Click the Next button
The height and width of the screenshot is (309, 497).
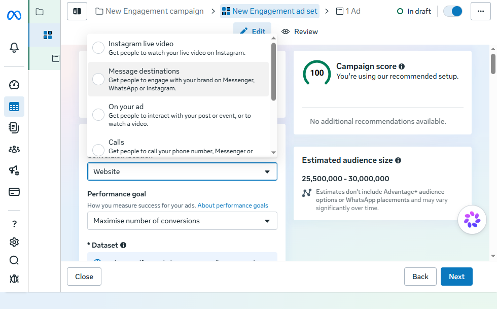[x=456, y=277]
